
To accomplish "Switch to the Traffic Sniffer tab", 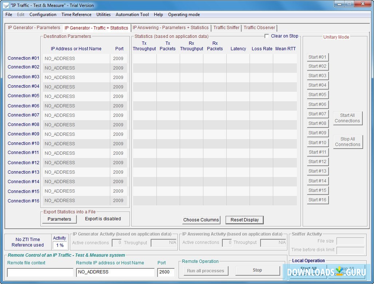I will (226, 28).
